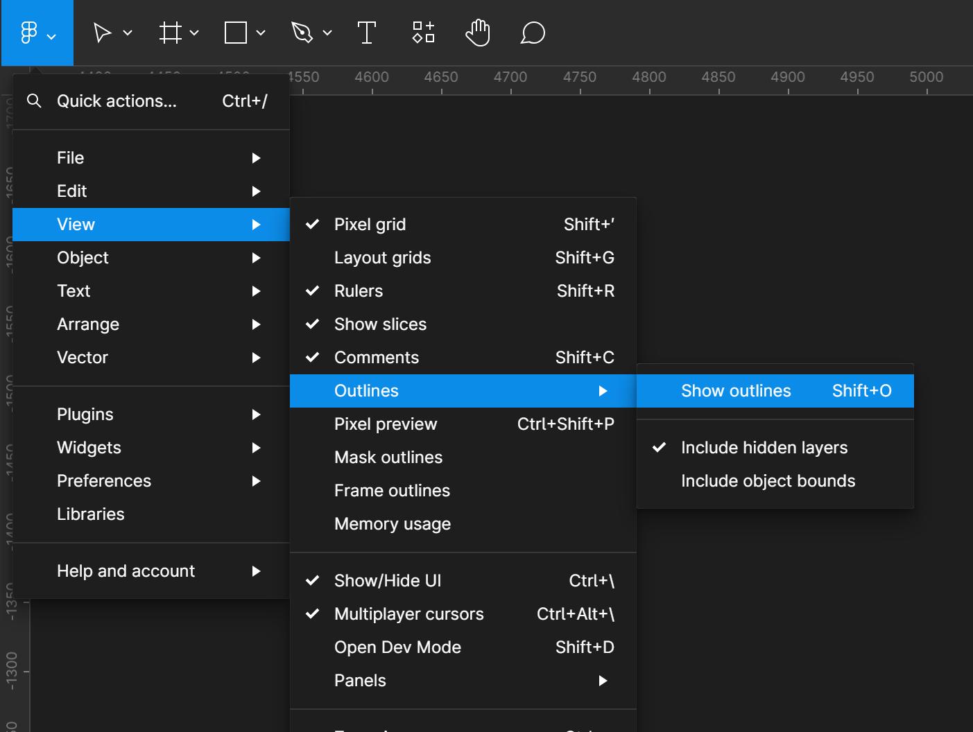
Task: Toggle Rulers visibility
Action: point(463,291)
